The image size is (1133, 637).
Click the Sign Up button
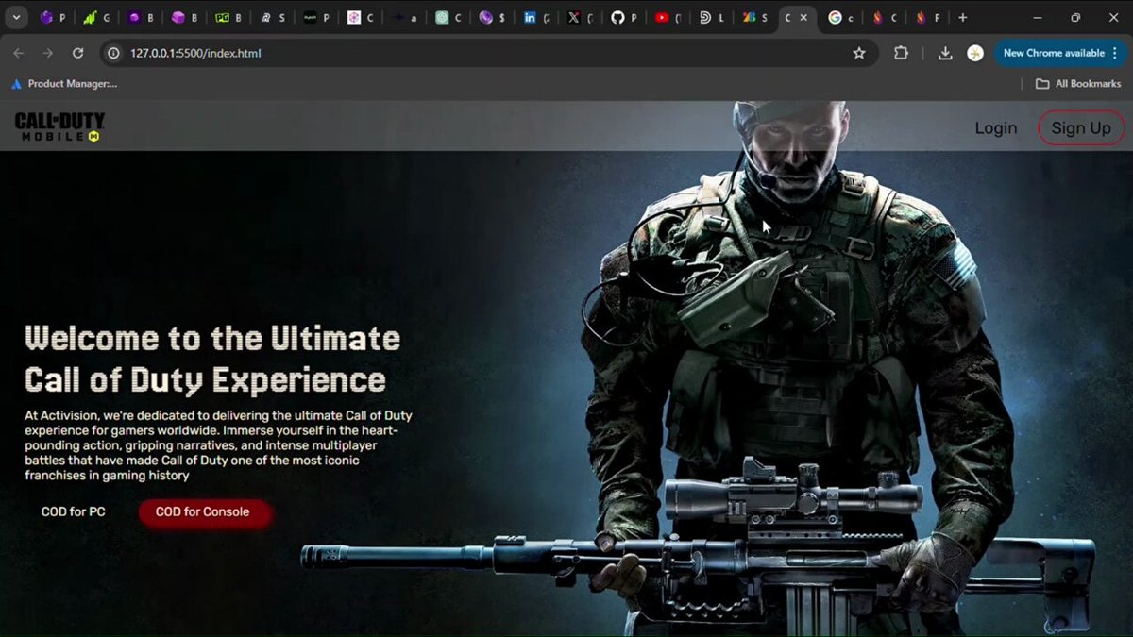1081,128
